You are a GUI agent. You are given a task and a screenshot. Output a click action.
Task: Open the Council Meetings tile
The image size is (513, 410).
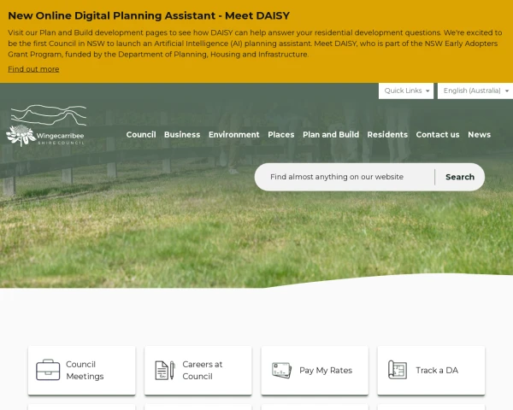click(82, 370)
